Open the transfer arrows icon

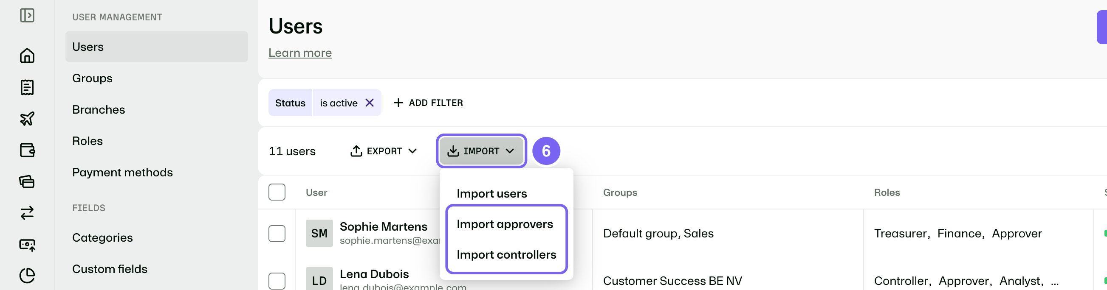pos(27,213)
